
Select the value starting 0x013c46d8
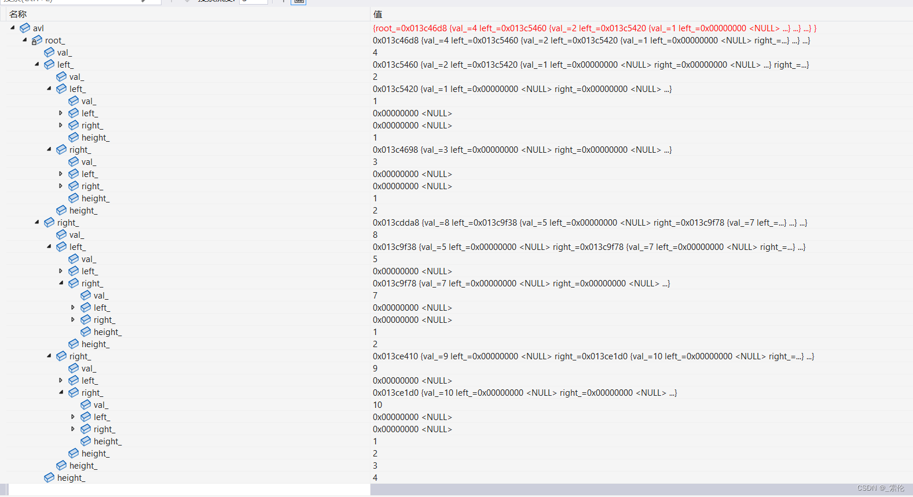(x=591, y=41)
